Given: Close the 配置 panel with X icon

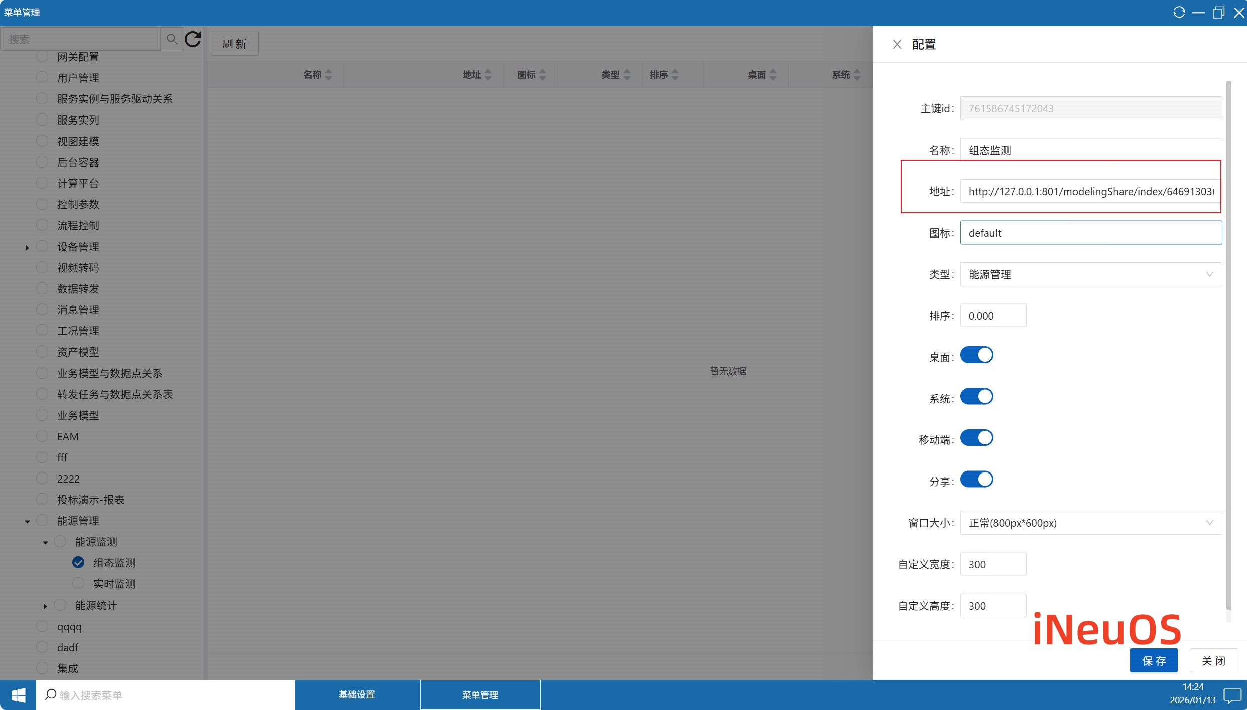Looking at the screenshot, I should tap(897, 44).
